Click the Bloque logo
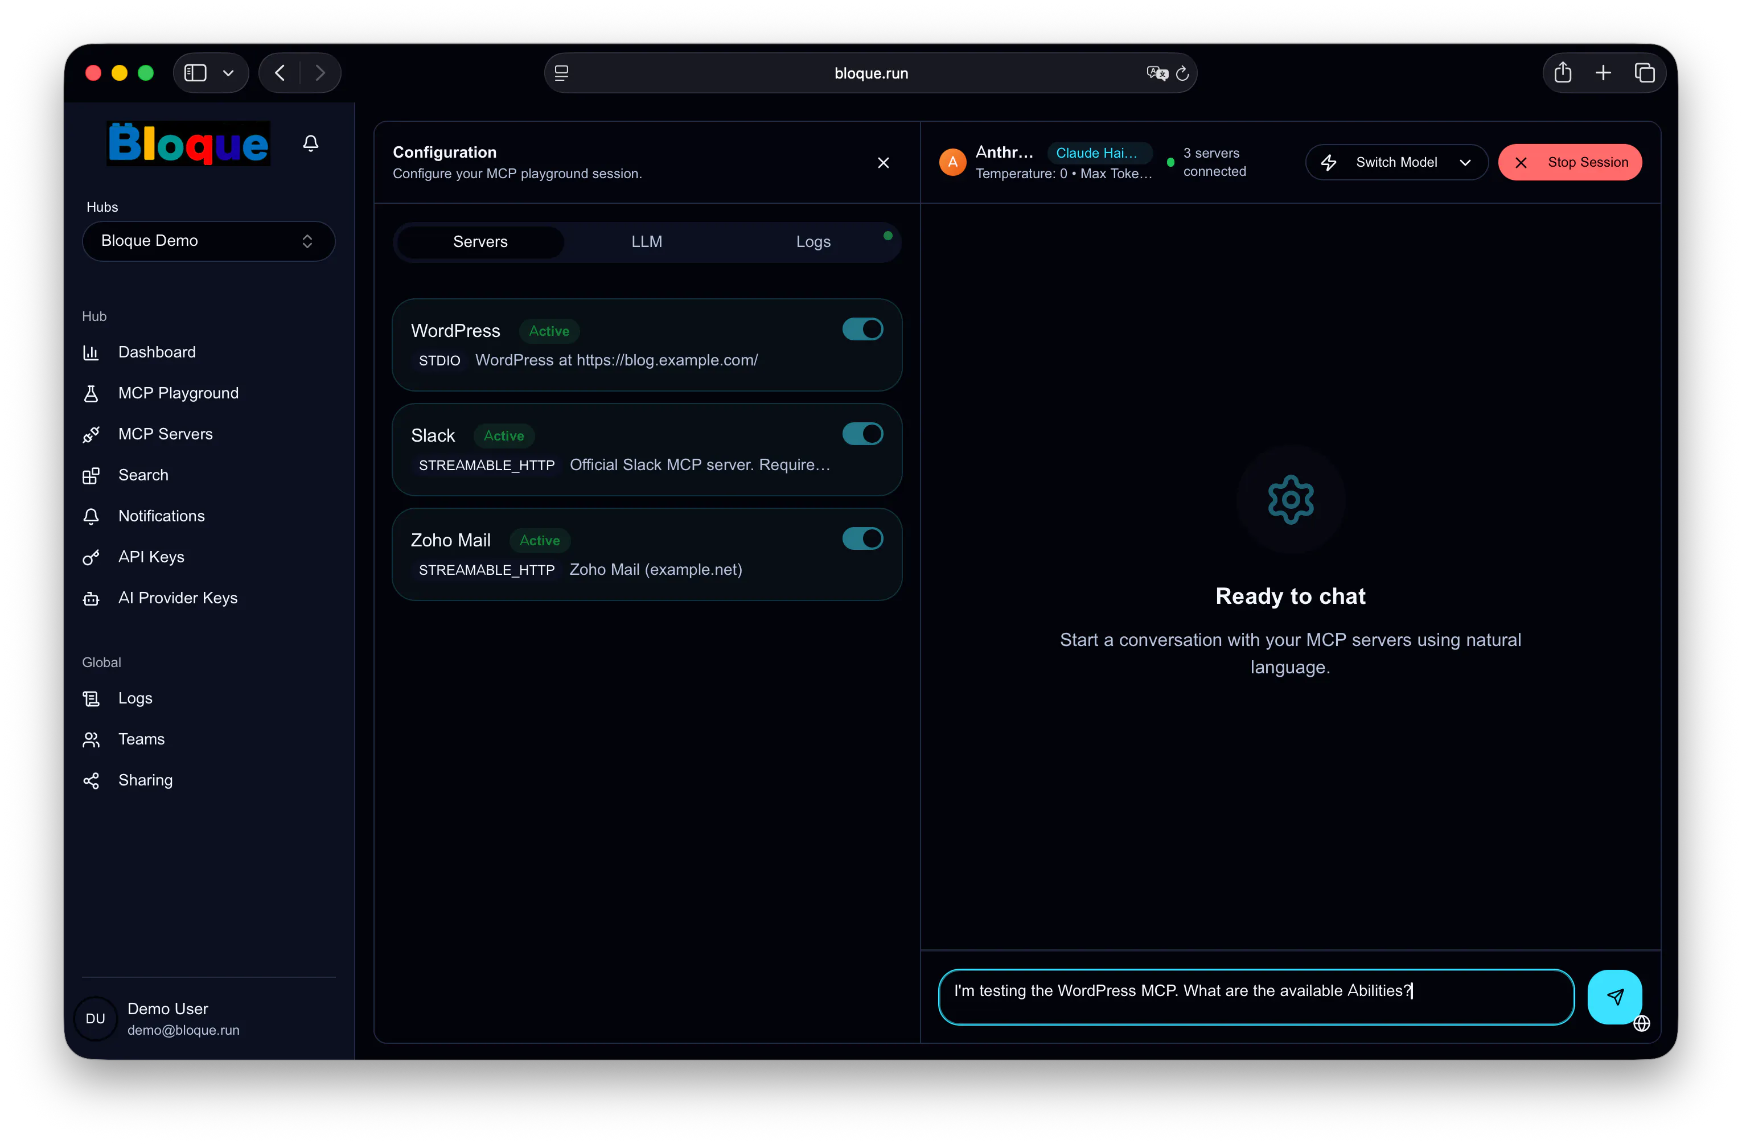 (189, 143)
